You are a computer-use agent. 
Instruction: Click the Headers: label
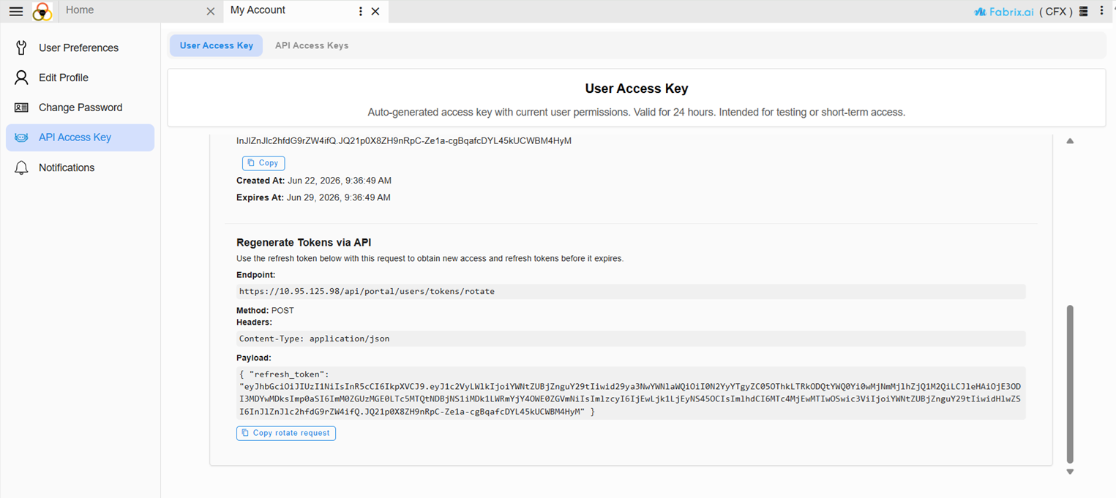pyautogui.click(x=255, y=322)
